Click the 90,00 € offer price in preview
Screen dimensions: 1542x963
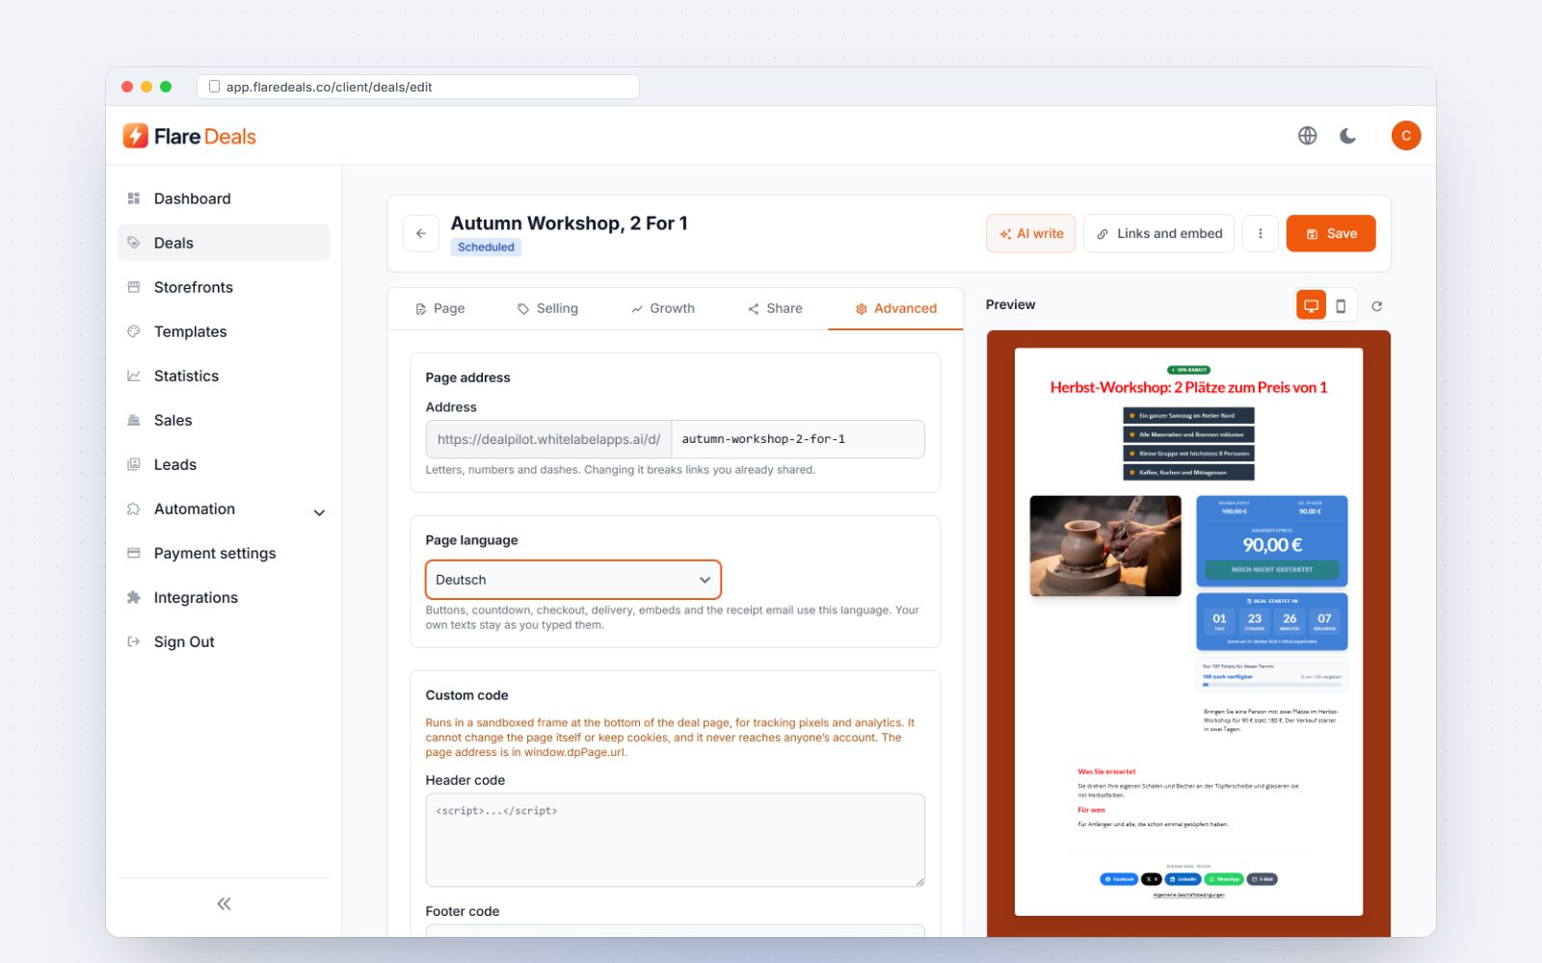(x=1272, y=545)
